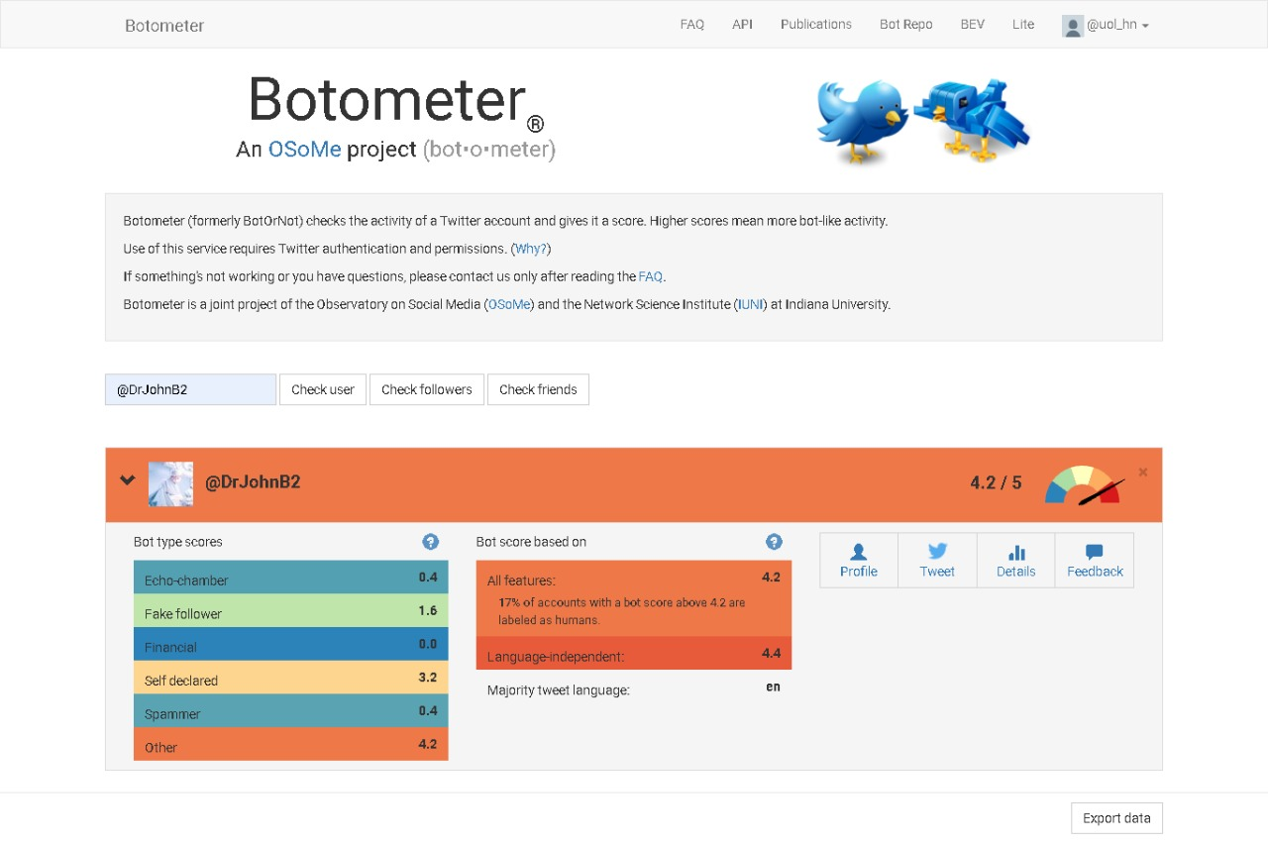Collapse the @DrJohnB2 result with chevron

127,480
